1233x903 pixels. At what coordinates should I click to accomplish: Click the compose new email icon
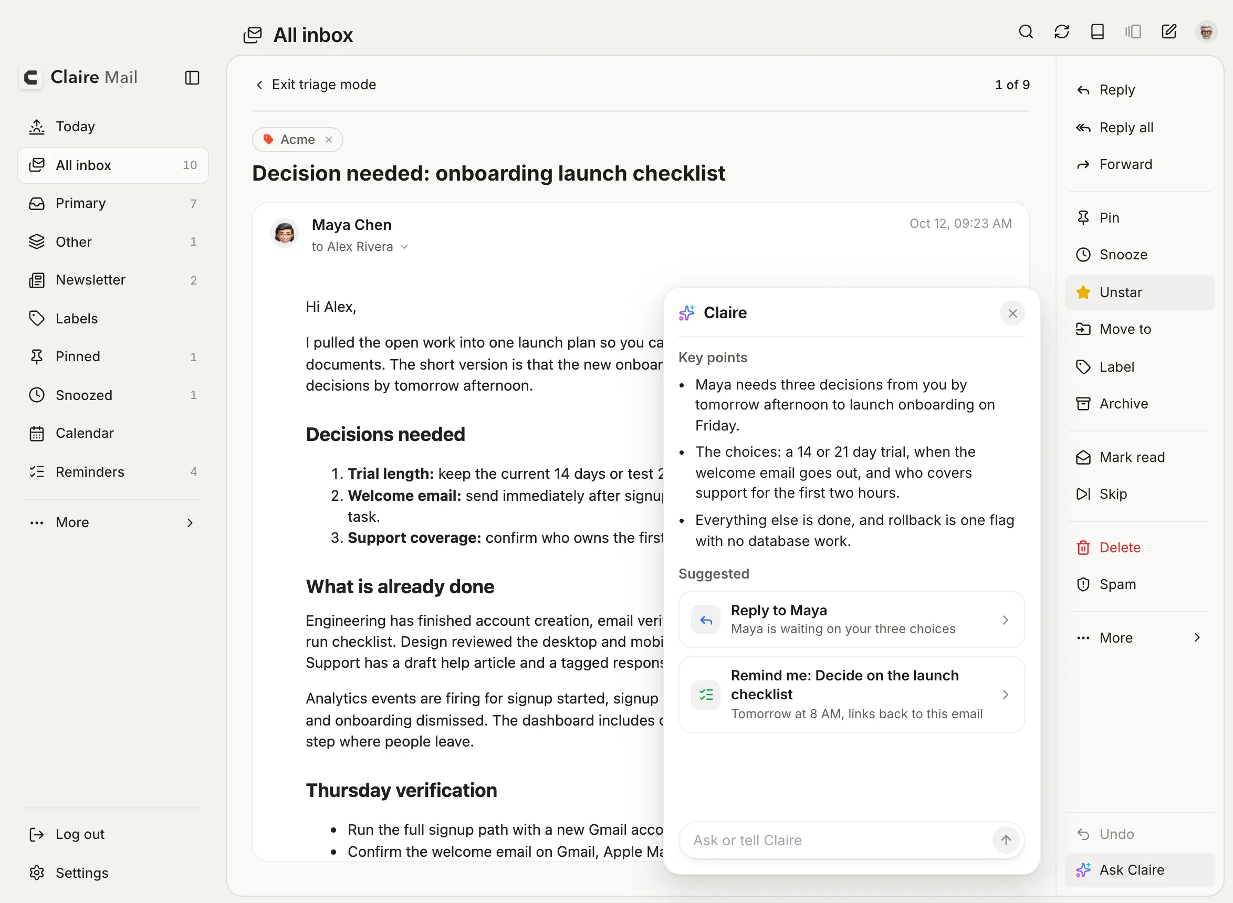coord(1169,31)
